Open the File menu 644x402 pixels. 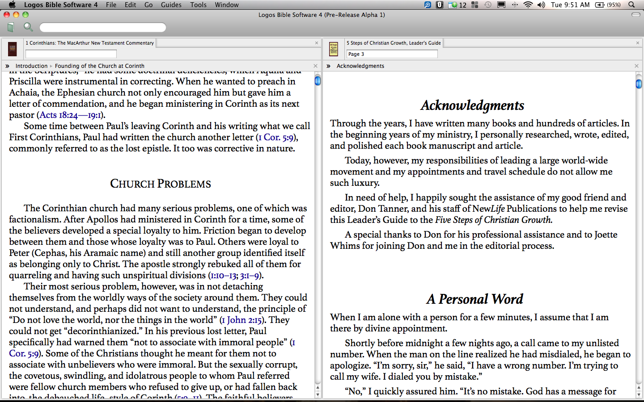[x=111, y=5]
